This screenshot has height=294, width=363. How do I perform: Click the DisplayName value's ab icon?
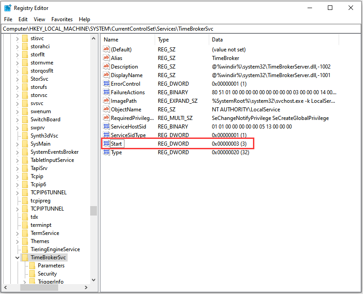106,75
